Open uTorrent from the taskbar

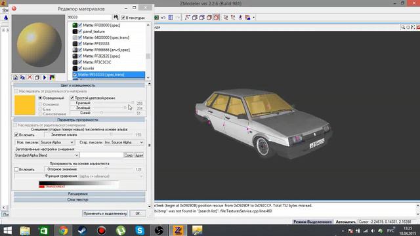pyautogui.click(x=121, y=230)
